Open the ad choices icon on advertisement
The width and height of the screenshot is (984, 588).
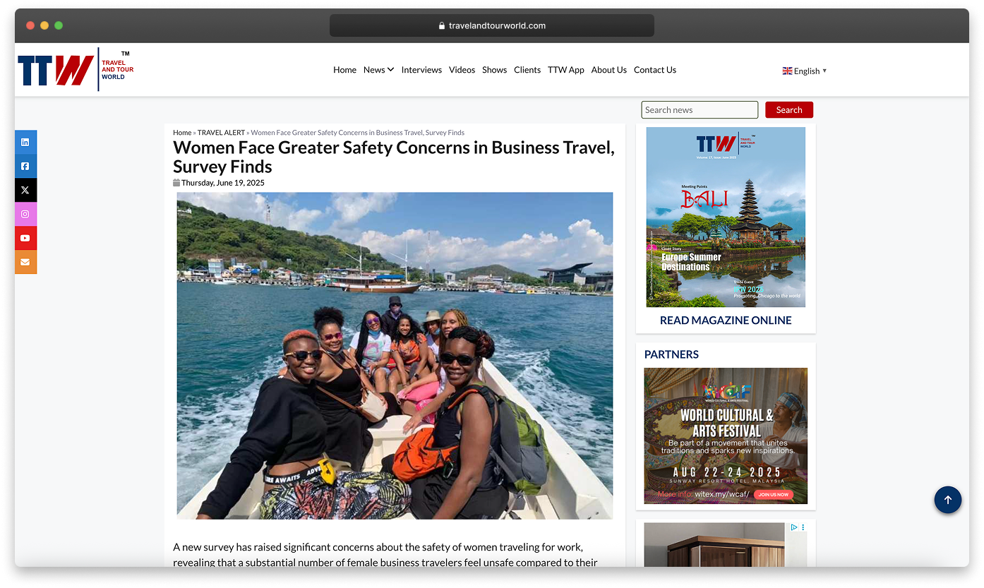(x=794, y=527)
